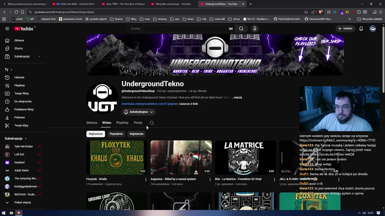The width and height of the screenshot is (385, 216).
Task: Select the Najstarsze filter chip
Action: click(x=137, y=134)
